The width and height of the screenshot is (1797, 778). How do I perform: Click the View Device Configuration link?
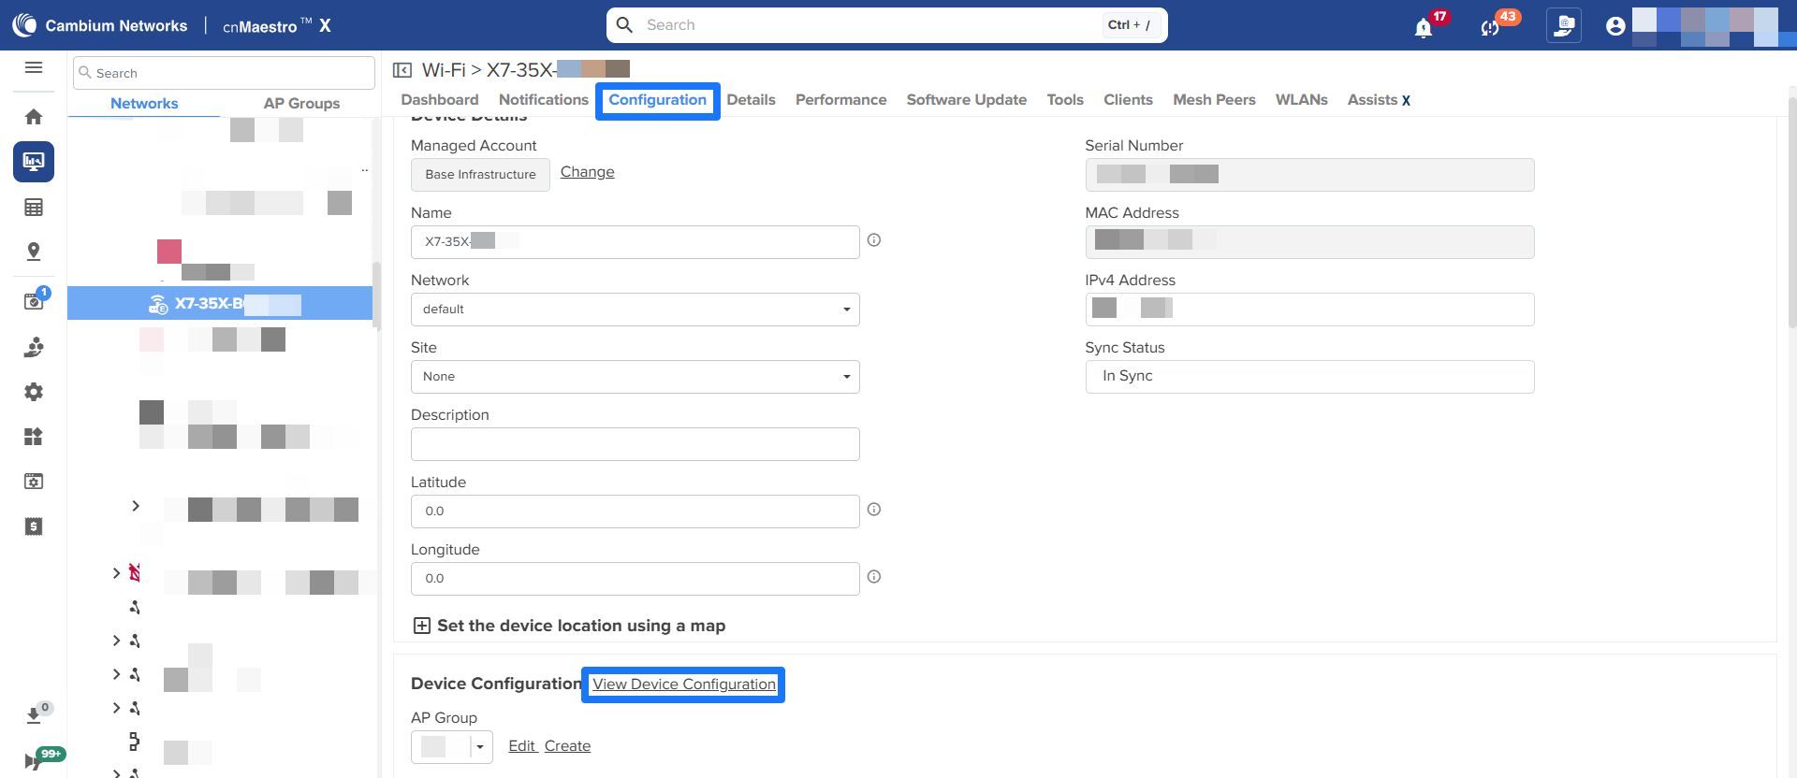coord(683,684)
